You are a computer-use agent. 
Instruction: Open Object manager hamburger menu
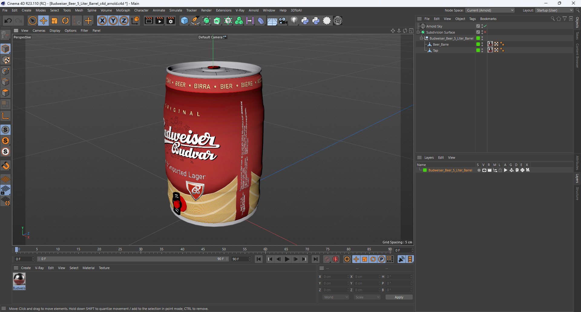point(419,19)
